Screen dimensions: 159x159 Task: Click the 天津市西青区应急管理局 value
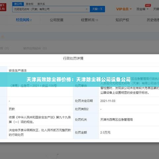click(117, 120)
